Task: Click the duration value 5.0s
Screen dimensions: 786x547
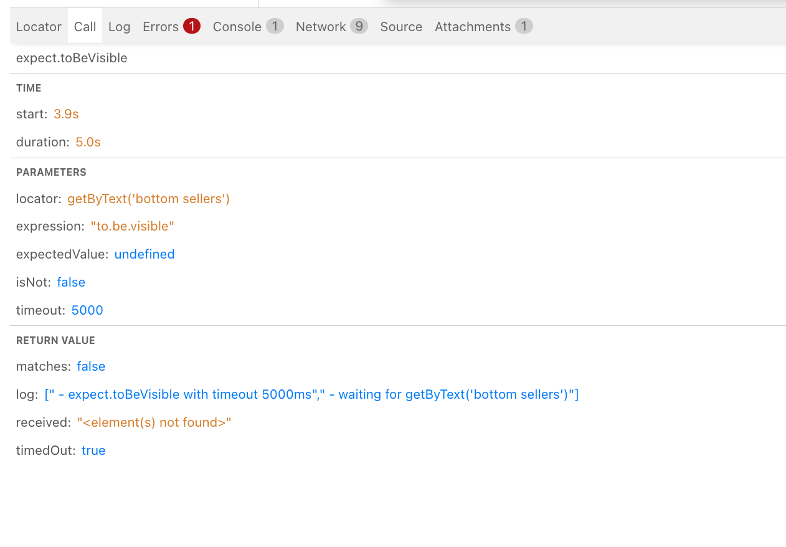Action: [88, 142]
